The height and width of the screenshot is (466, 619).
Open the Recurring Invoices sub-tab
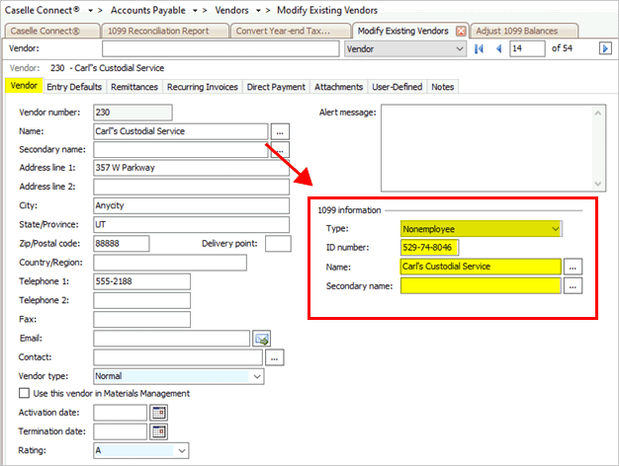tap(202, 87)
